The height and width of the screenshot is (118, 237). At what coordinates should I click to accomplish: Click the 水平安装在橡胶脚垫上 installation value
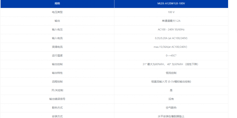171,116
